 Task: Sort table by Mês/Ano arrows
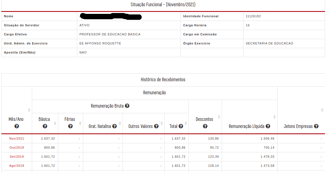click(29, 110)
